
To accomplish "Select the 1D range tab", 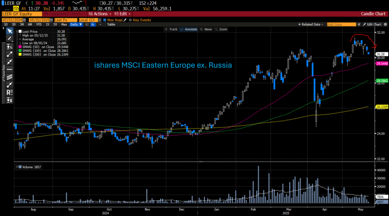I will (6, 25).
